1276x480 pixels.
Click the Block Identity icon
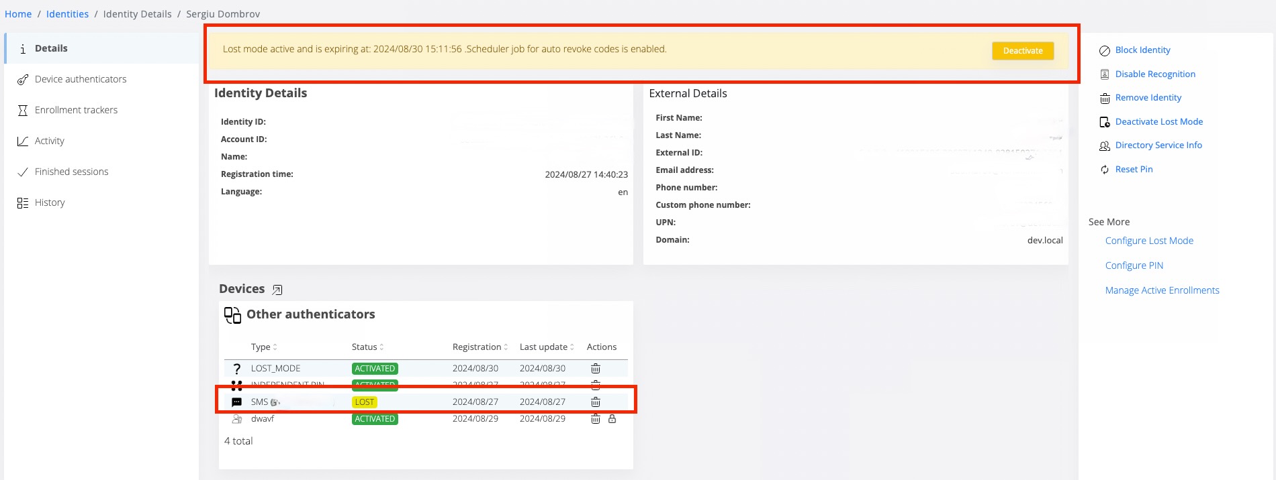(x=1104, y=50)
